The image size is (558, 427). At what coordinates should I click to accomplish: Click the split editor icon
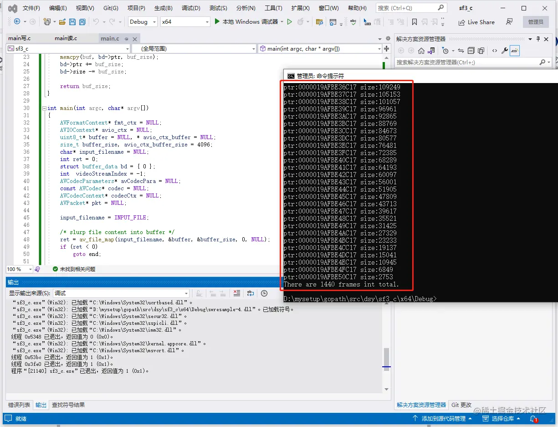(x=387, y=48)
